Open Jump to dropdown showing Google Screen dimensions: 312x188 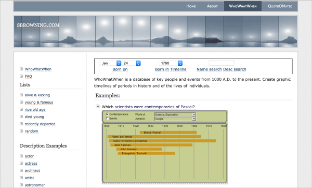pyautogui.click(x=175, y=119)
